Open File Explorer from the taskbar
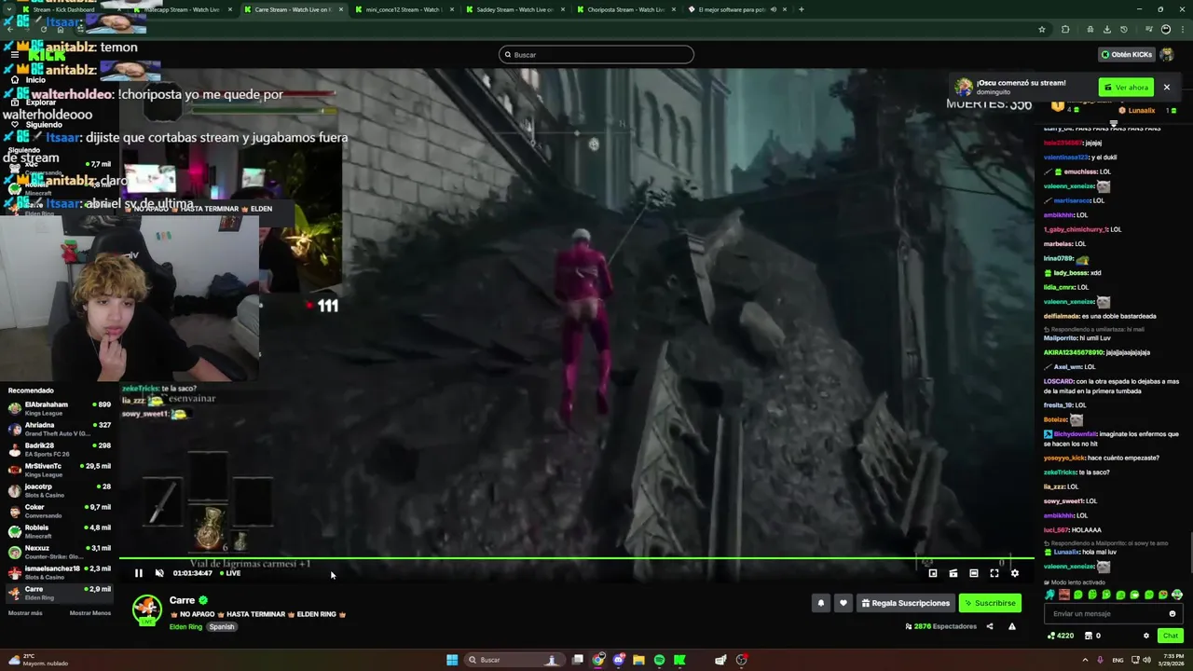This screenshot has height=671, width=1193. tap(638, 660)
